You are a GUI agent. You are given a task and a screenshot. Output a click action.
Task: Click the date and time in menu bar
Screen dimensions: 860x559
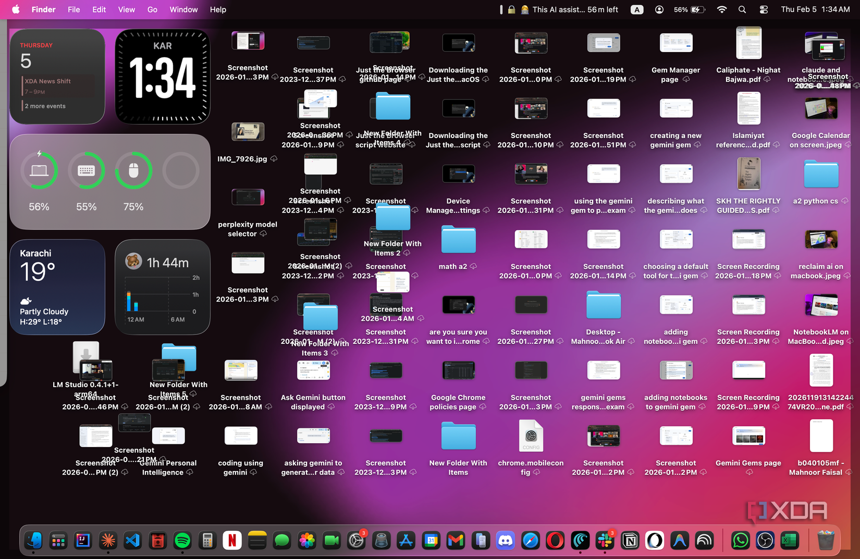(815, 9)
